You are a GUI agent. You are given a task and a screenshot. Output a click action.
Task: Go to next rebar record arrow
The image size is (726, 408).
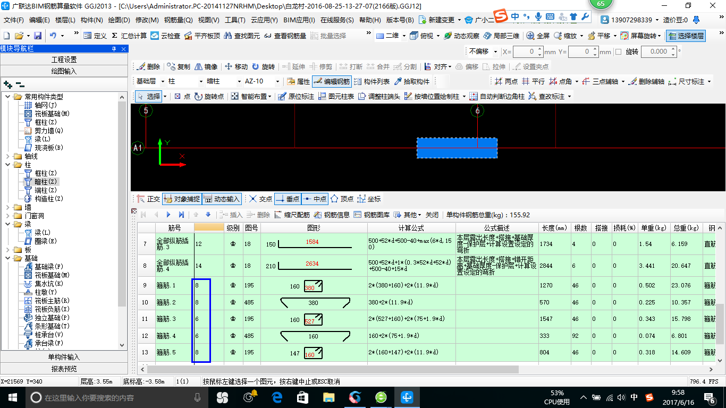pos(168,215)
